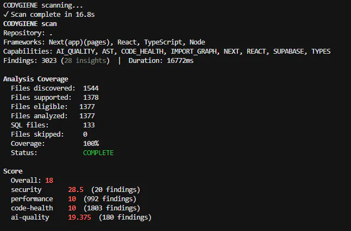351x231 pixels.
Task: Click the checkmark before Scan complete
Action: pos(6,15)
